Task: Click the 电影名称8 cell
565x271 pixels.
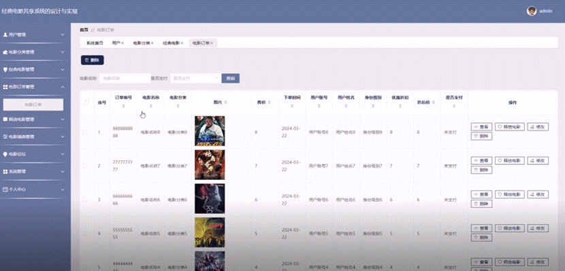Action: pos(150,132)
